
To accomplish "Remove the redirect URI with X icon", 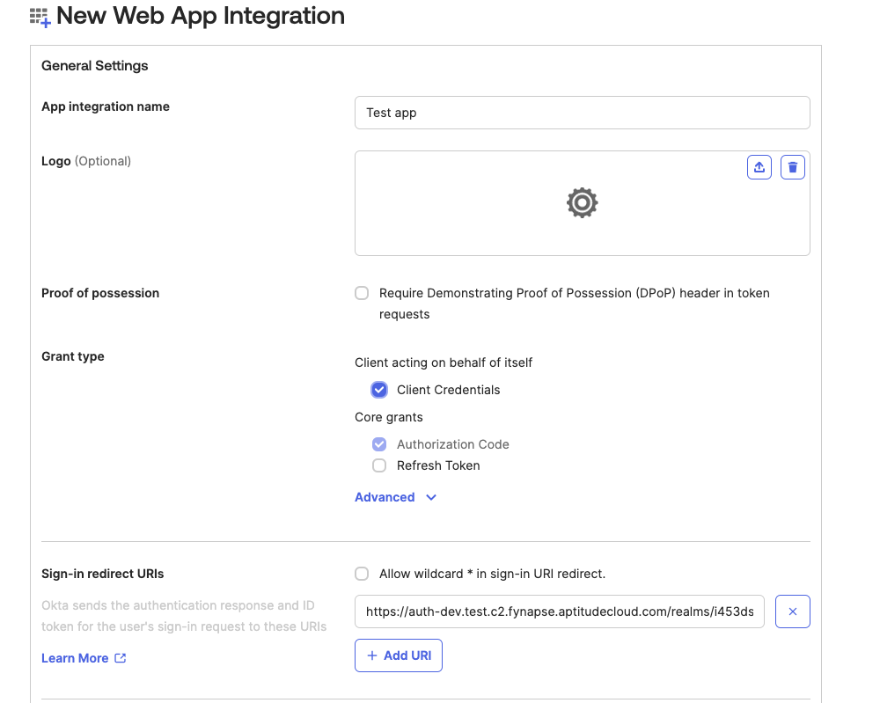I will (x=792, y=611).
